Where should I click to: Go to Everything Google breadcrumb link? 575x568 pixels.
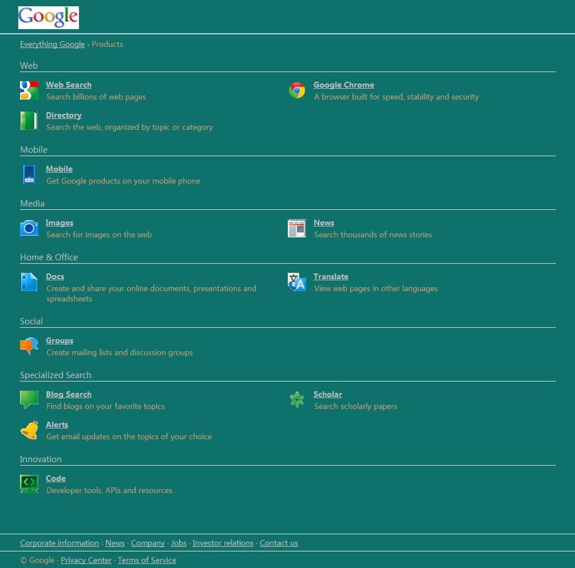point(53,45)
